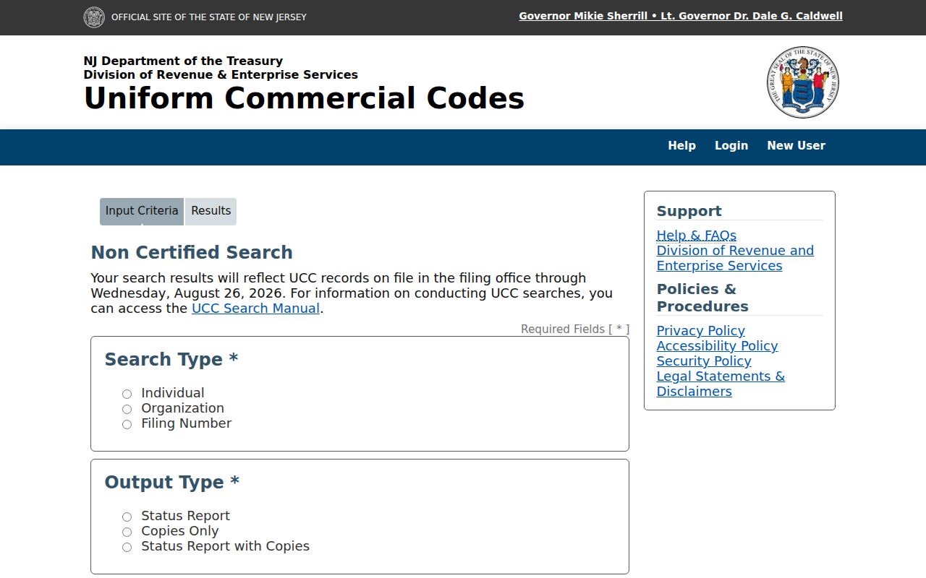Click the New Jersey state seal icon in top bar
926x578 pixels.
[x=94, y=17]
